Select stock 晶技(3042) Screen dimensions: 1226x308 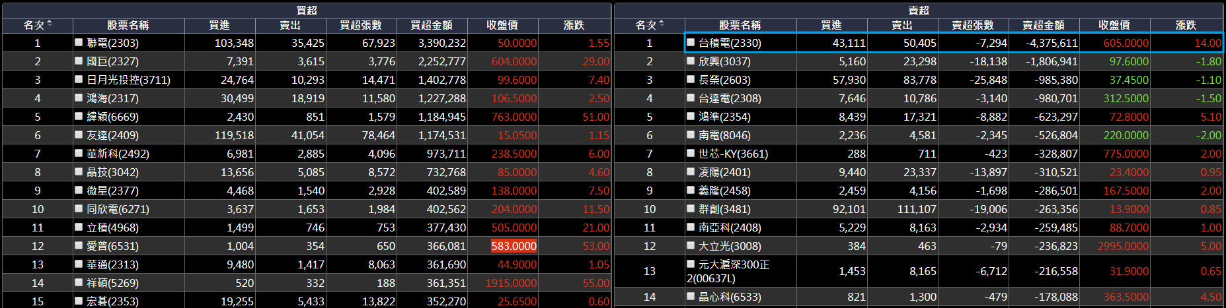[113, 172]
